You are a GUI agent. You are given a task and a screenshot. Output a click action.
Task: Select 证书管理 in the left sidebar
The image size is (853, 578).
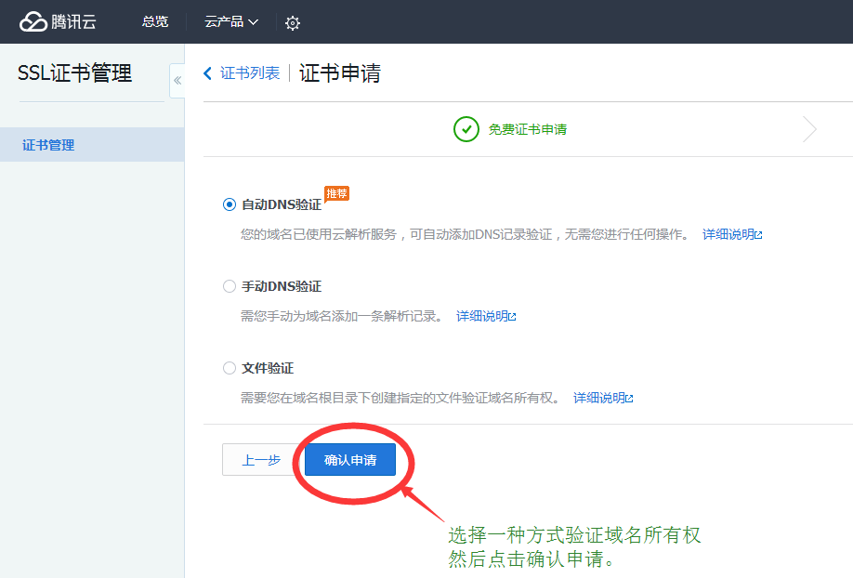coord(48,145)
